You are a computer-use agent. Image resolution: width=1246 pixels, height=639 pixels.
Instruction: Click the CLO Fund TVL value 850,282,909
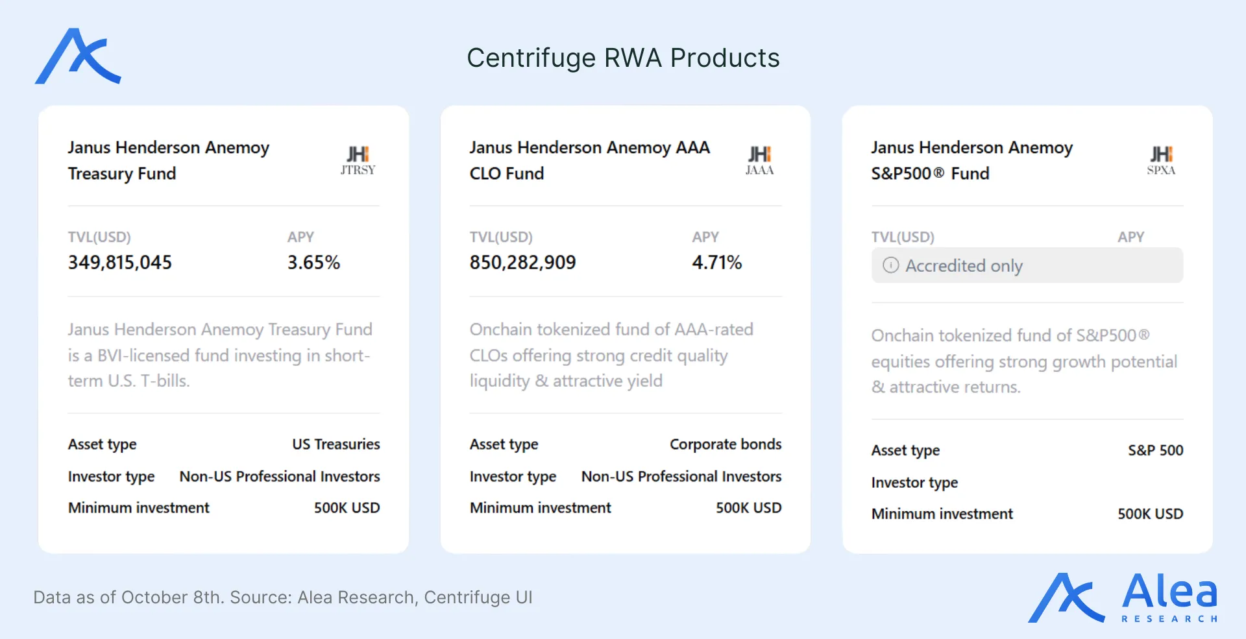pos(522,263)
